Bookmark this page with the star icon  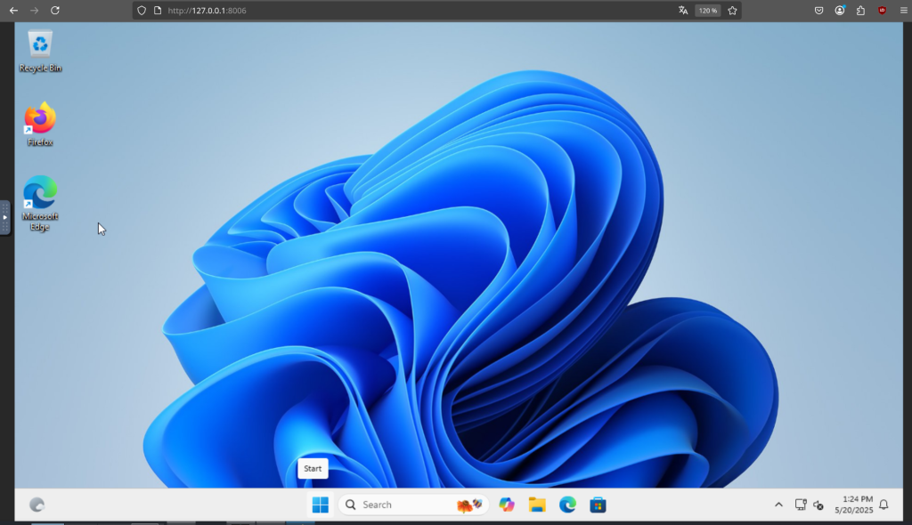tap(732, 11)
